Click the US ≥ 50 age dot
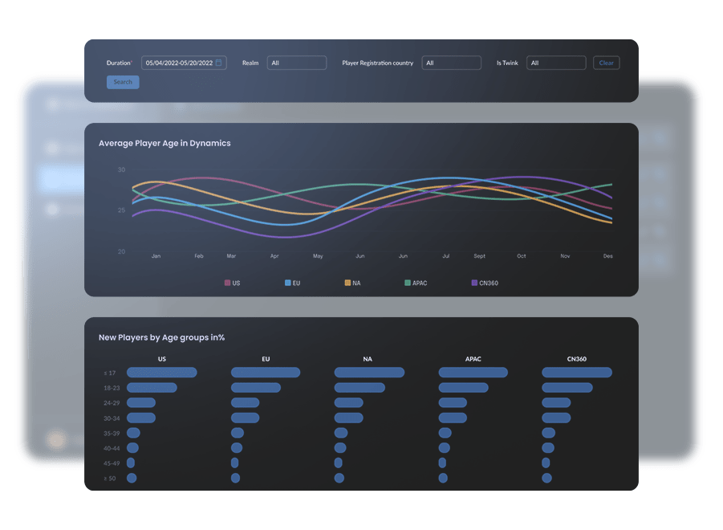The image size is (723, 530). point(132,478)
